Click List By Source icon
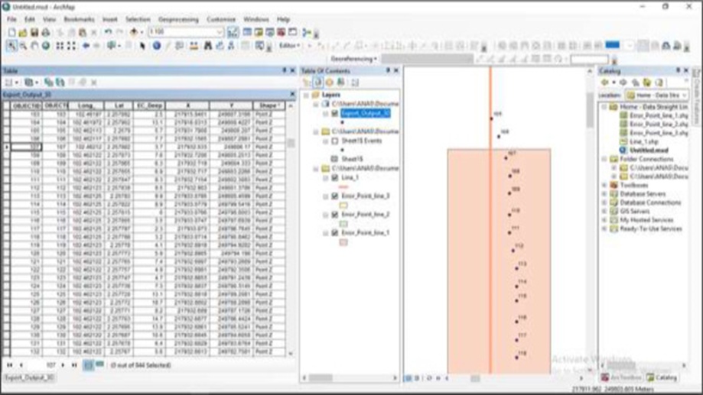The image size is (703, 395). tap(318, 83)
